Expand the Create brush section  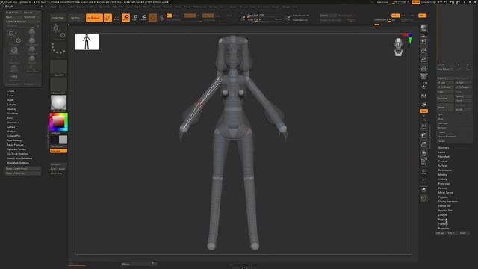10,91
